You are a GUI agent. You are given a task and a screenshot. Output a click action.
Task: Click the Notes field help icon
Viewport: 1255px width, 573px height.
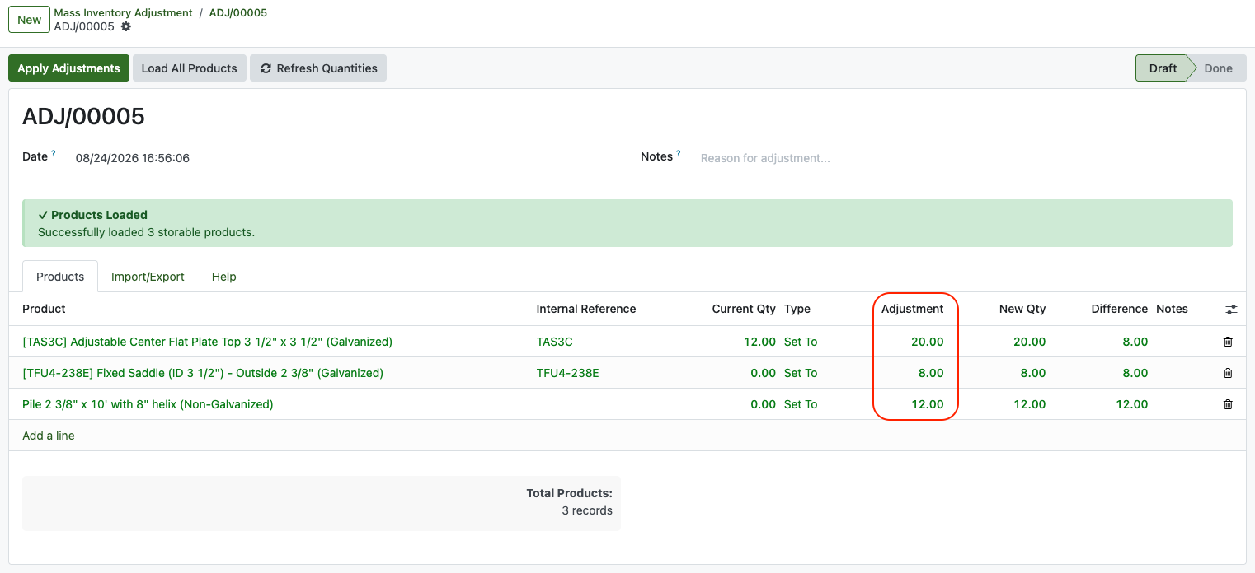[x=679, y=153]
